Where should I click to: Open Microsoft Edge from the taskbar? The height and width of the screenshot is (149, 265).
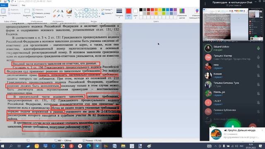click(x=89, y=146)
